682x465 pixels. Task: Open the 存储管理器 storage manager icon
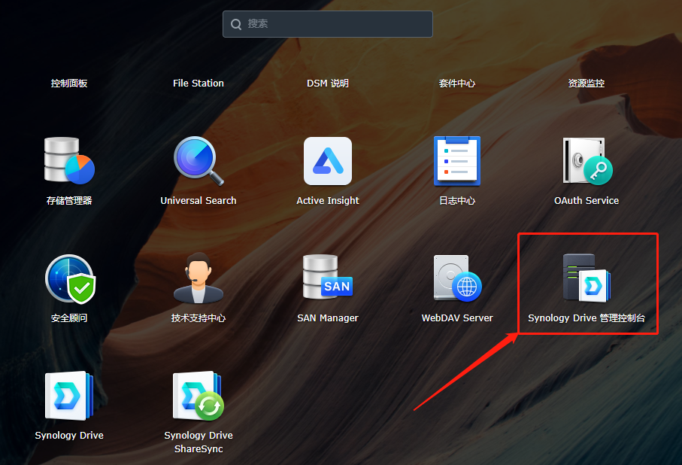click(69, 160)
